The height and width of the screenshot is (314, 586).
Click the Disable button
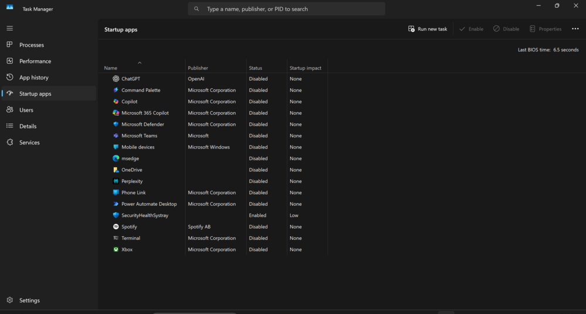coord(506,29)
